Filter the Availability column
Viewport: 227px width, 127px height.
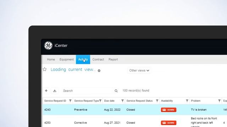[x=187, y=101]
